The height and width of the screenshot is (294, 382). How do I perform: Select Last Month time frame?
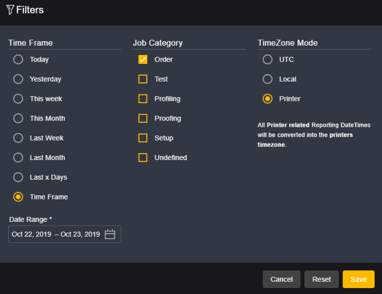18,158
